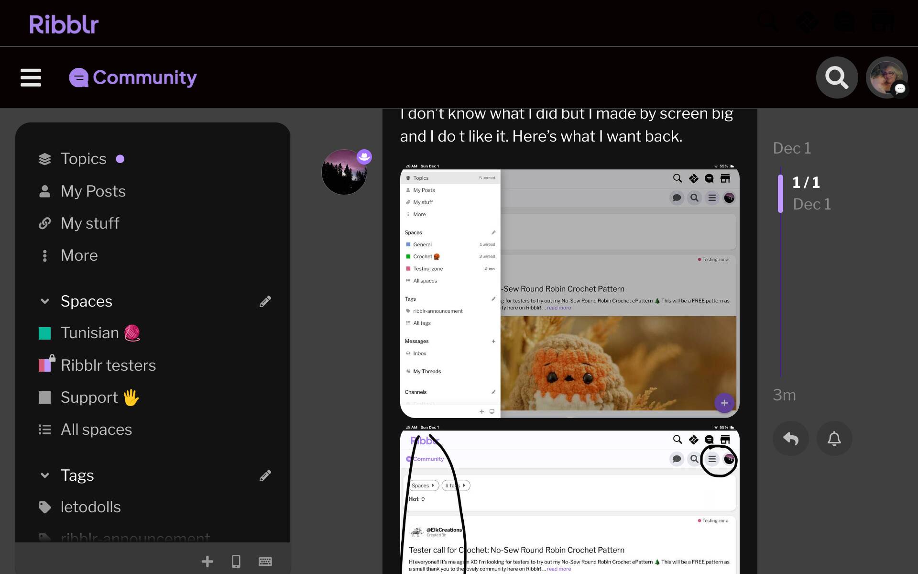The image size is (918, 574).
Task: Collapse the Spaces section chevron
Action: 45,301
